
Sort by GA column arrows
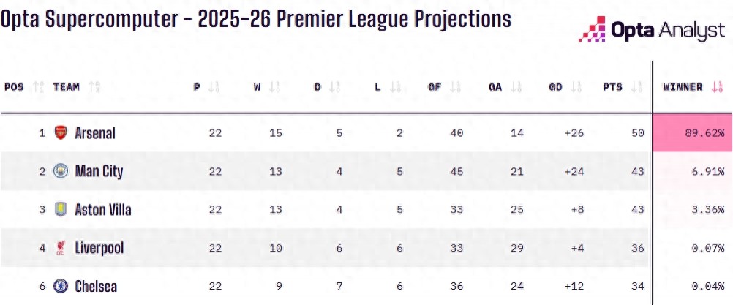pyautogui.click(x=515, y=87)
